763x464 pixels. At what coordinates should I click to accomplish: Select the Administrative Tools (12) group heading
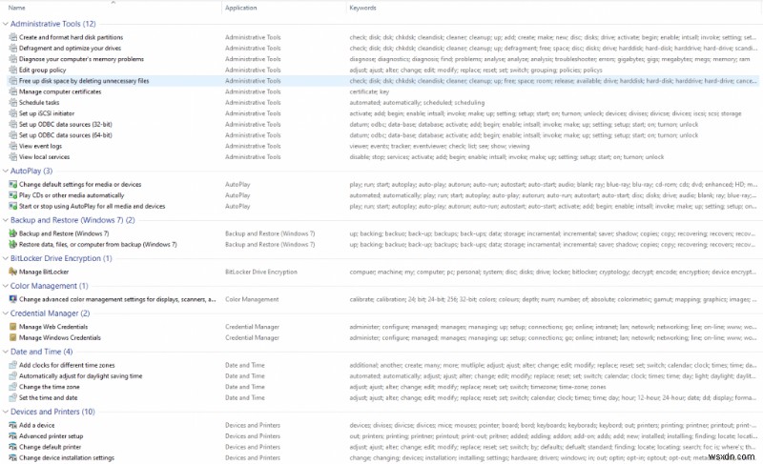pos(53,24)
